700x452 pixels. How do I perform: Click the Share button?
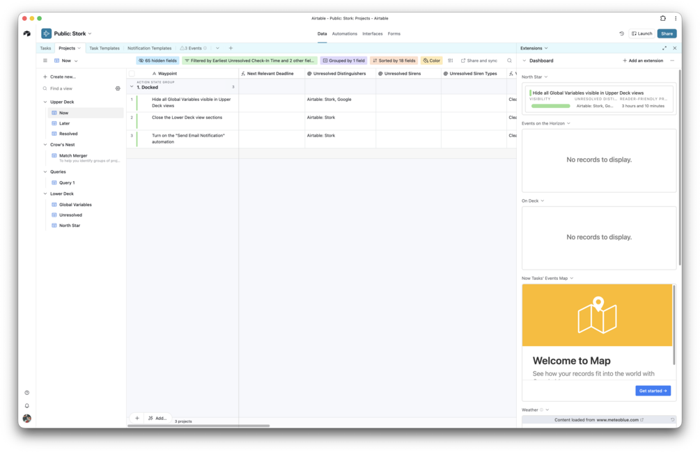[x=667, y=33]
